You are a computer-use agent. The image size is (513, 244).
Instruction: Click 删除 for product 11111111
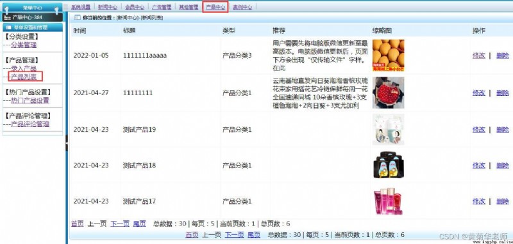[503, 93]
